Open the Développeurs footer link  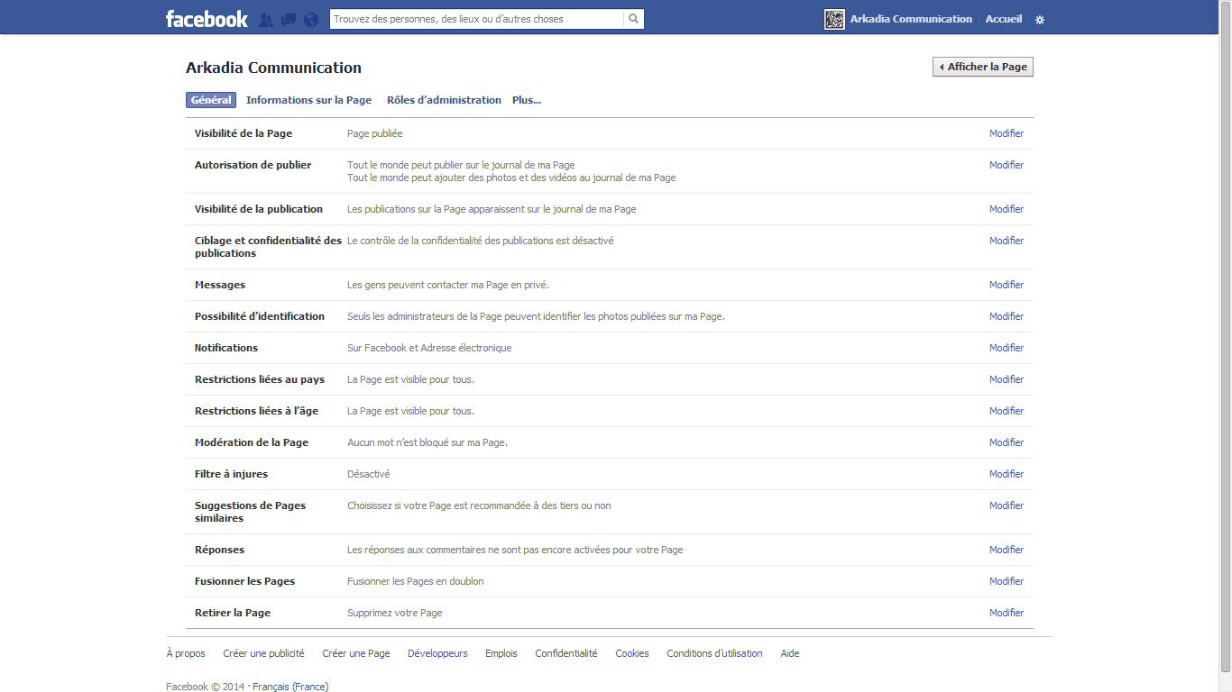tap(437, 653)
